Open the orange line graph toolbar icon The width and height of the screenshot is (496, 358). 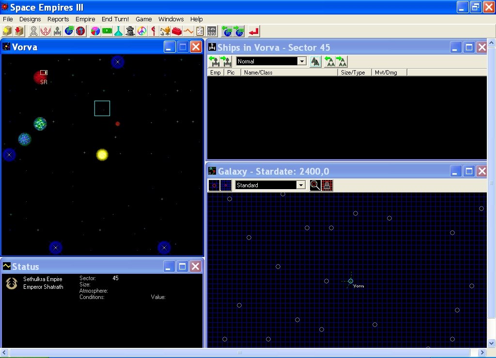pos(188,31)
